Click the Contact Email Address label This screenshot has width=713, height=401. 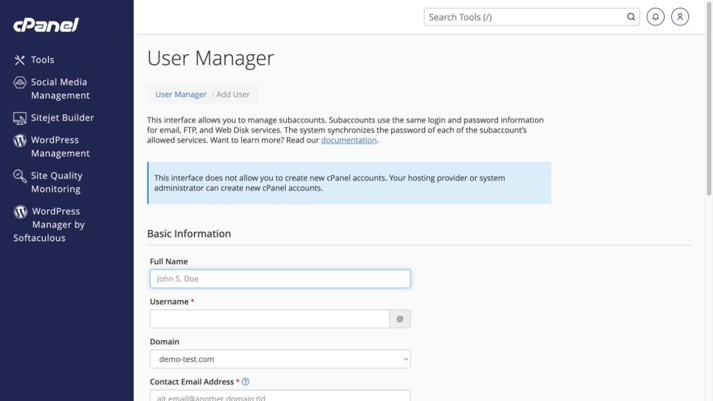click(192, 382)
